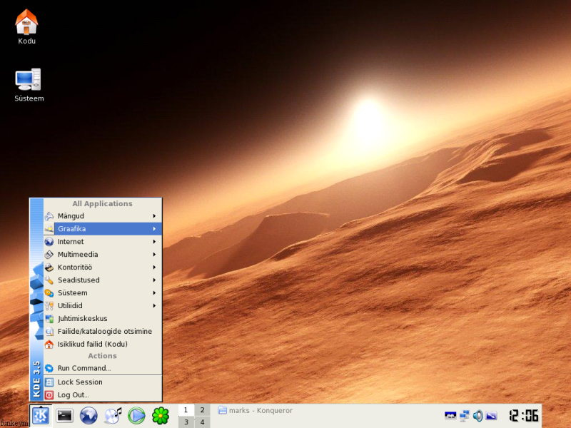Click the 12:06 panel clock
571x428 pixels.
(x=523, y=416)
